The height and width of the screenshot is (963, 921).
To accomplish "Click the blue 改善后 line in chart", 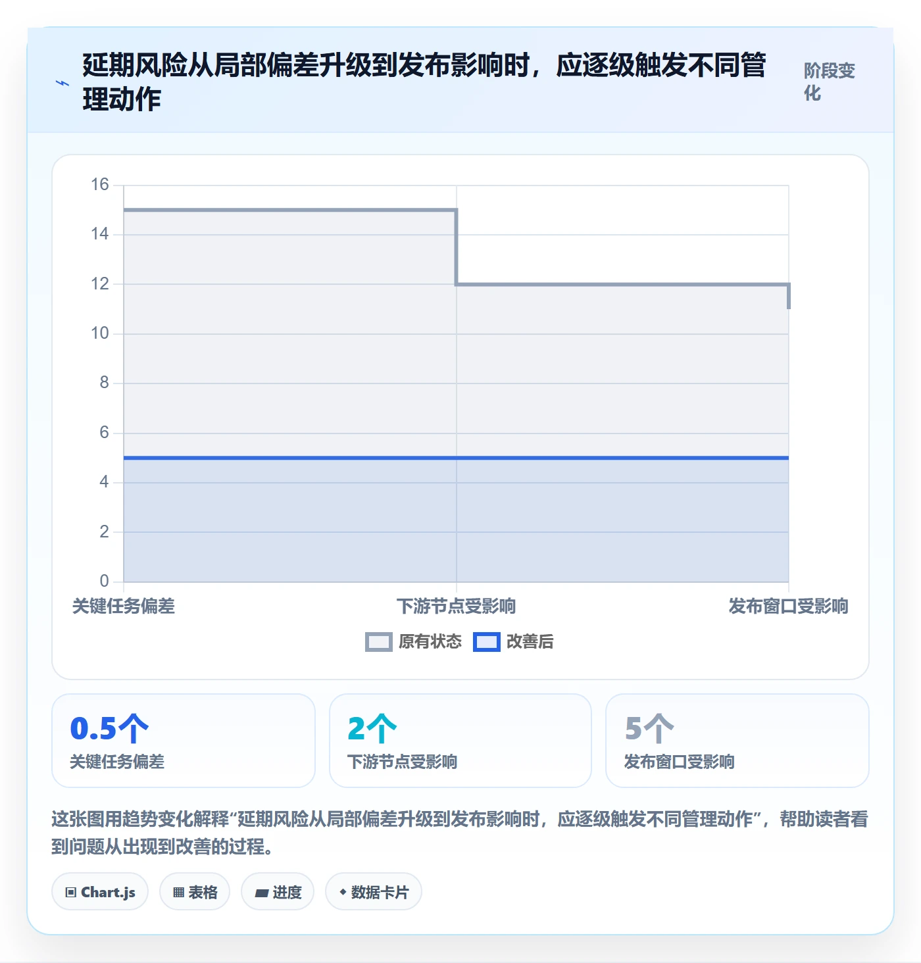I will (x=457, y=458).
